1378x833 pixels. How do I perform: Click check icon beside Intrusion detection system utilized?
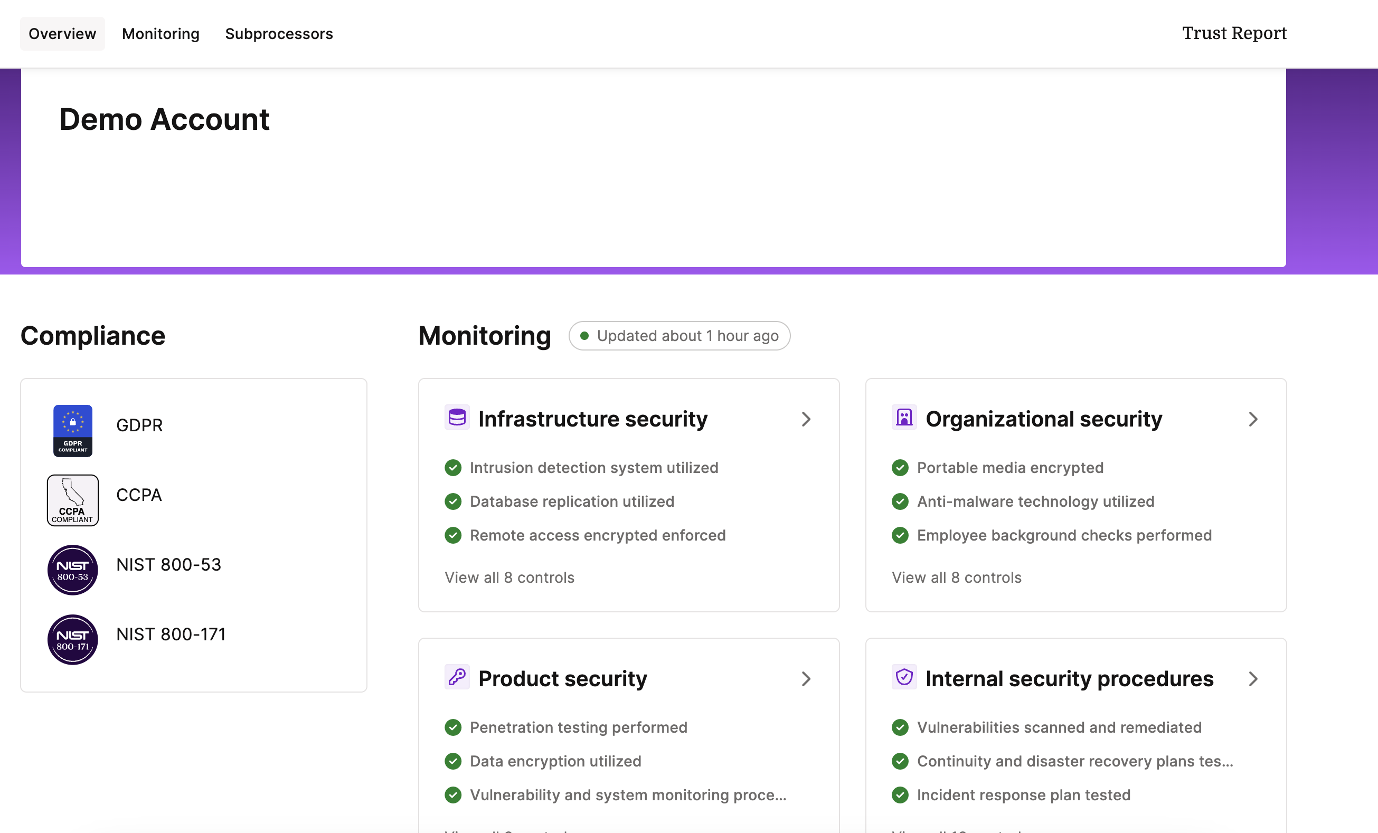click(x=453, y=467)
